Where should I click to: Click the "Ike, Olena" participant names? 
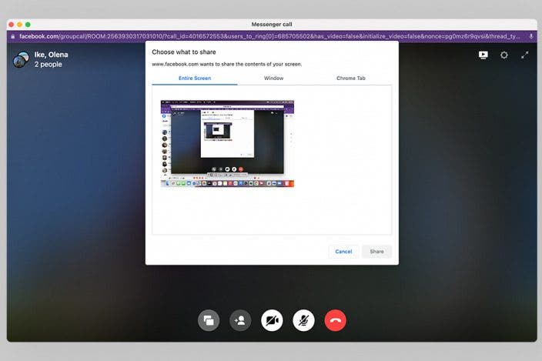[x=52, y=55]
